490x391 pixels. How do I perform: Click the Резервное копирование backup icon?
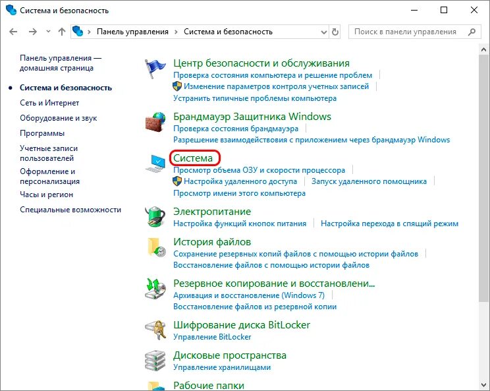[155, 289]
